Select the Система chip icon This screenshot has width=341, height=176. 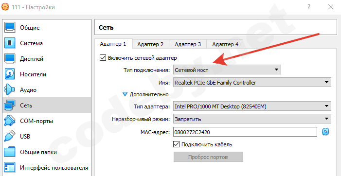10,43
